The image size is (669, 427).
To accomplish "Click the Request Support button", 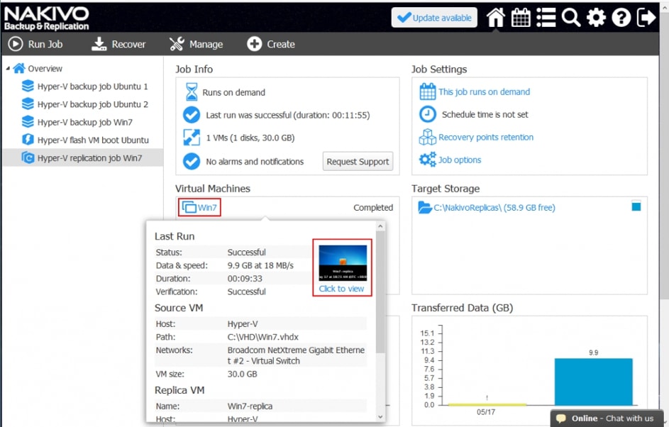I will coord(358,162).
